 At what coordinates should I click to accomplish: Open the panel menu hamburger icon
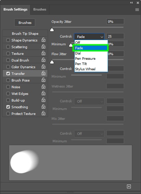[137, 9]
